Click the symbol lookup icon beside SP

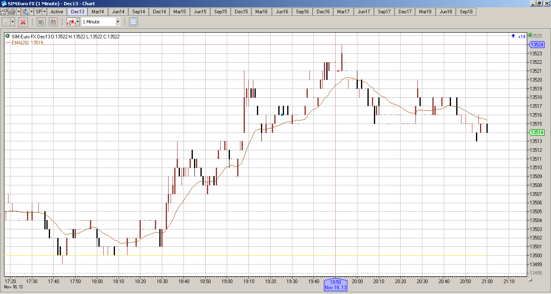click(x=25, y=12)
